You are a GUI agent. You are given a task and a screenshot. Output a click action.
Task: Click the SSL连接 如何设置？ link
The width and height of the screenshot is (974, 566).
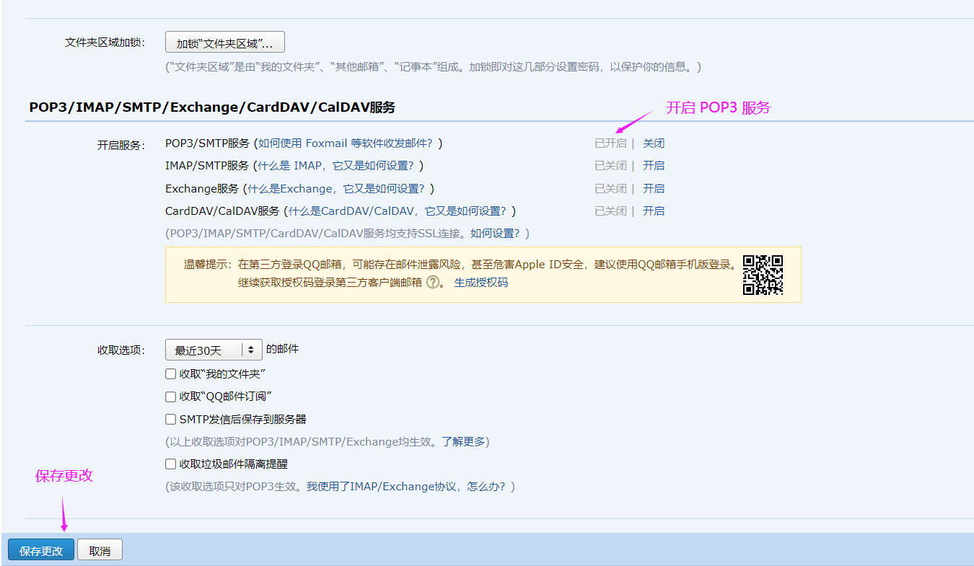496,234
